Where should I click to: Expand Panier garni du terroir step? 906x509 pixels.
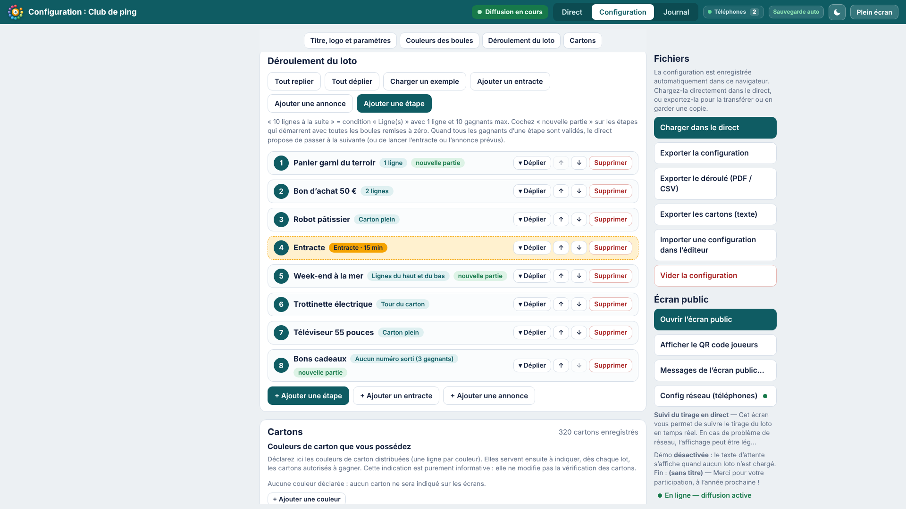click(x=532, y=163)
